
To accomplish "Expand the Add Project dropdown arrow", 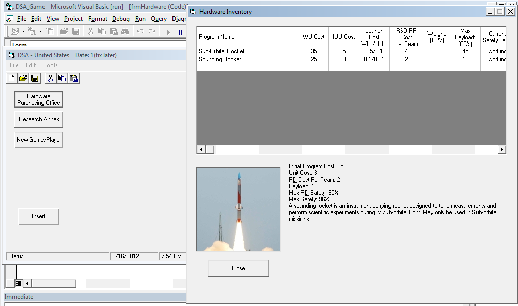I will tap(23, 32).
